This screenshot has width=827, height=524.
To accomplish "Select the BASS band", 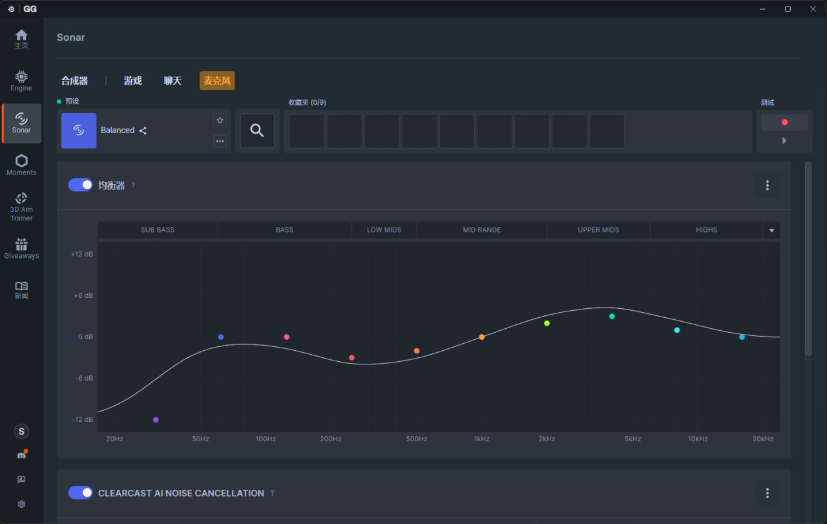I will coord(284,230).
